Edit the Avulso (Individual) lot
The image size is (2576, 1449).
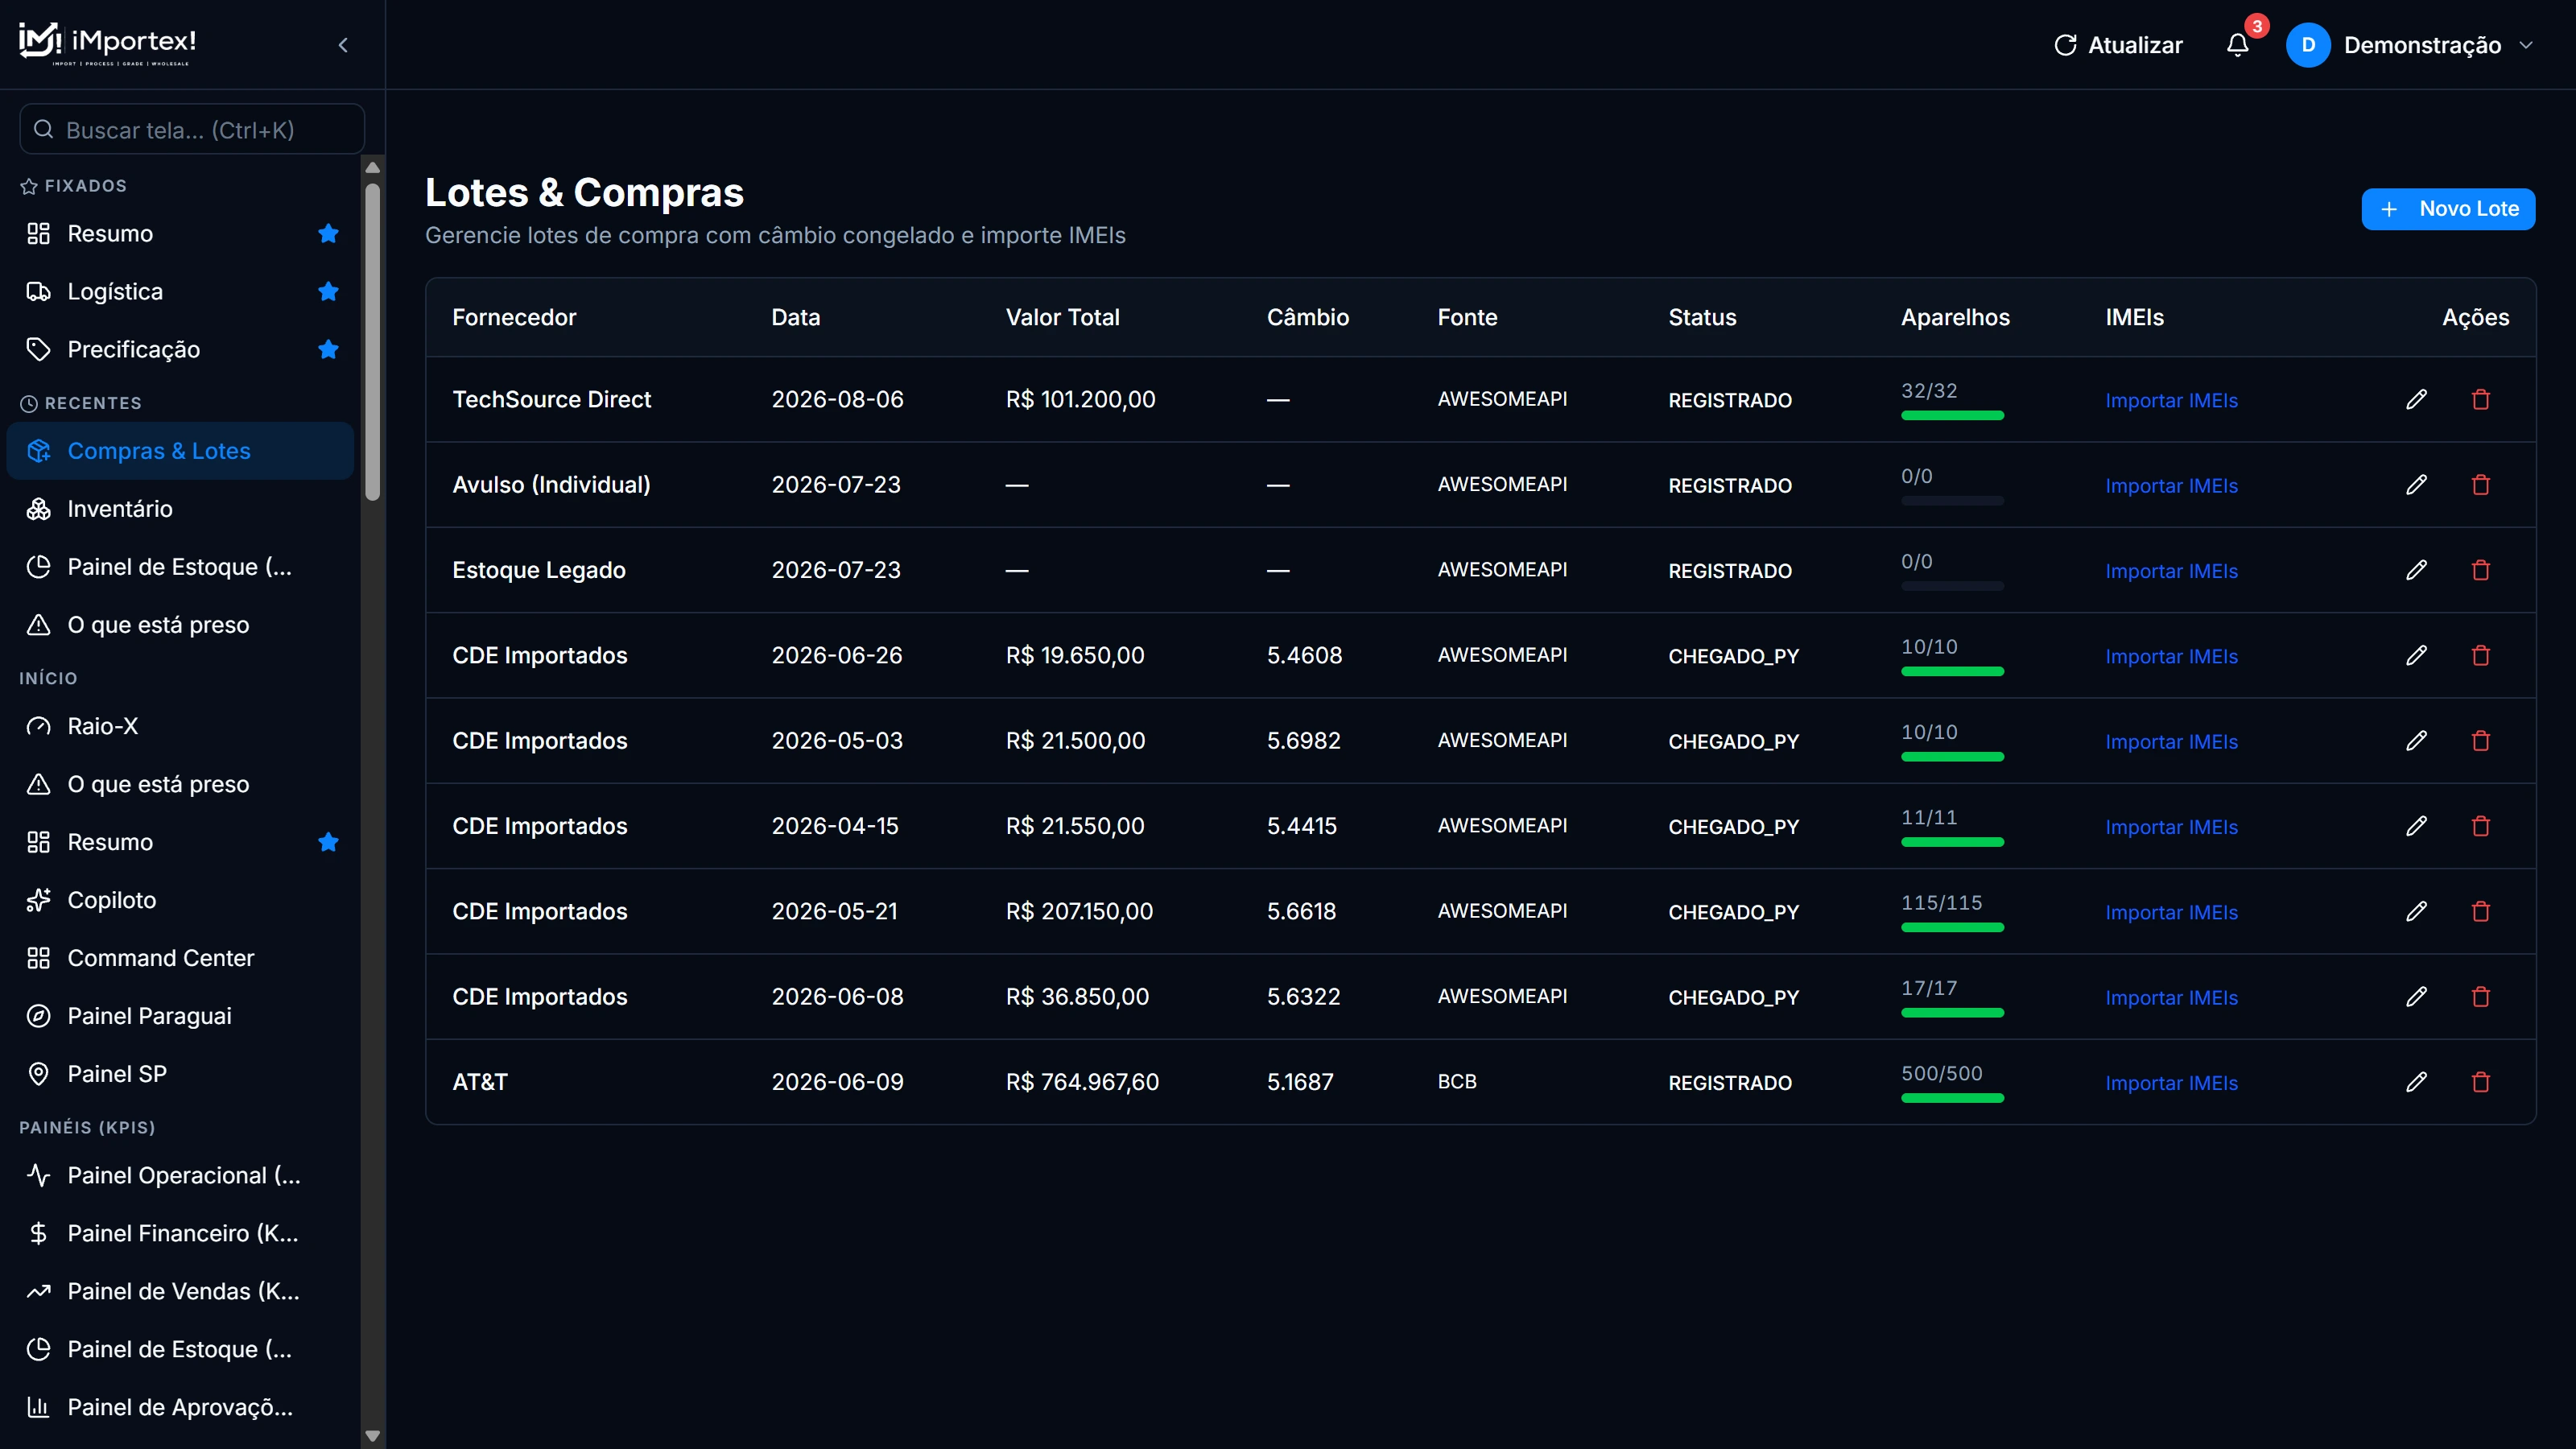pyautogui.click(x=2416, y=485)
